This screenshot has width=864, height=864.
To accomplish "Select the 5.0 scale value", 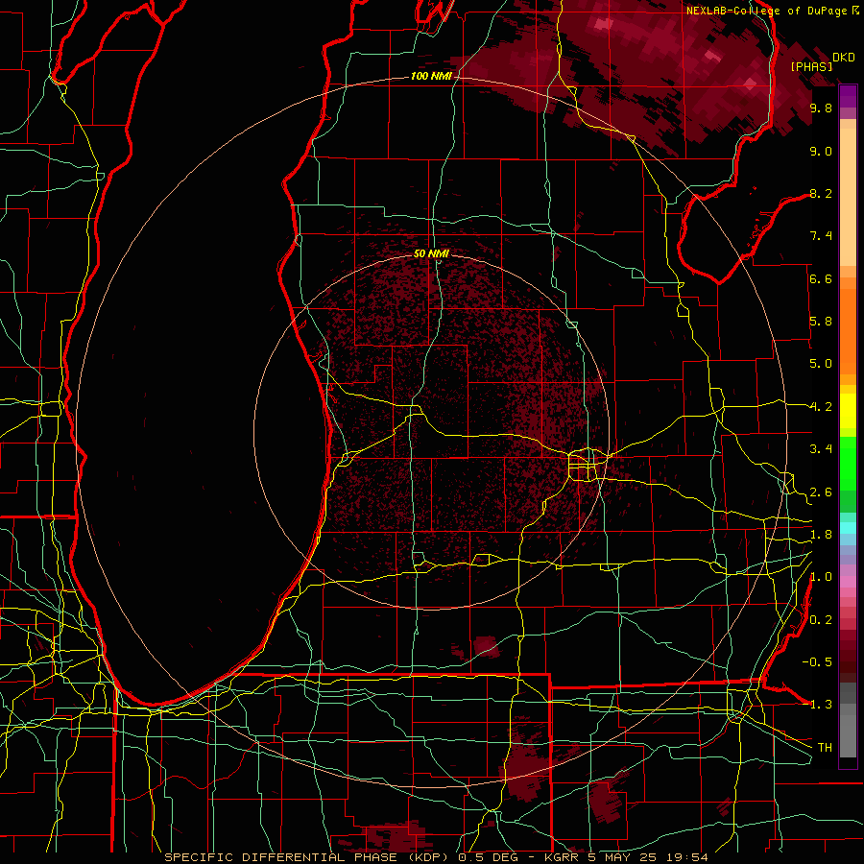I will click(x=821, y=364).
